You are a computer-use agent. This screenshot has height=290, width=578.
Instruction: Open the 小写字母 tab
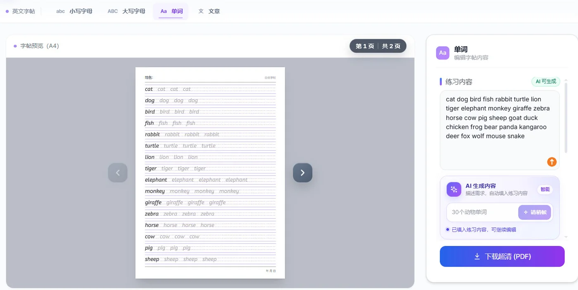pyautogui.click(x=74, y=12)
